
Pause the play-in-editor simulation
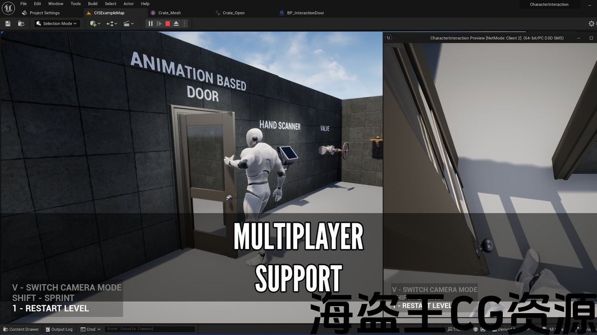click(150, 23)
